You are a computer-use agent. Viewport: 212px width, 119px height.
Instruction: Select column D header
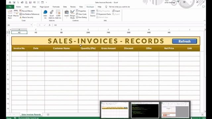(x=61, y=29)
